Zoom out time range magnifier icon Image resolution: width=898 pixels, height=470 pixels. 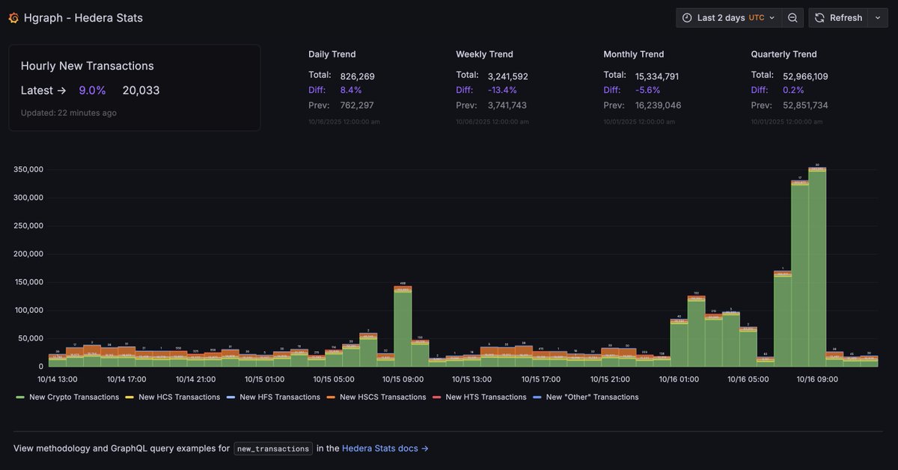point(792,18)
